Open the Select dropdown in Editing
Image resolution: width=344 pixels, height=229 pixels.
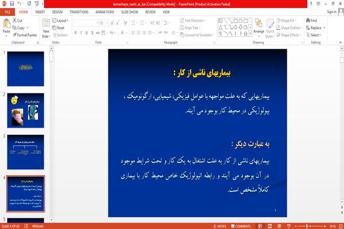(314, 35)
